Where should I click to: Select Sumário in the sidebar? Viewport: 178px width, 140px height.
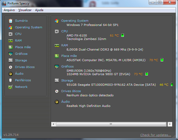(21, 21)
